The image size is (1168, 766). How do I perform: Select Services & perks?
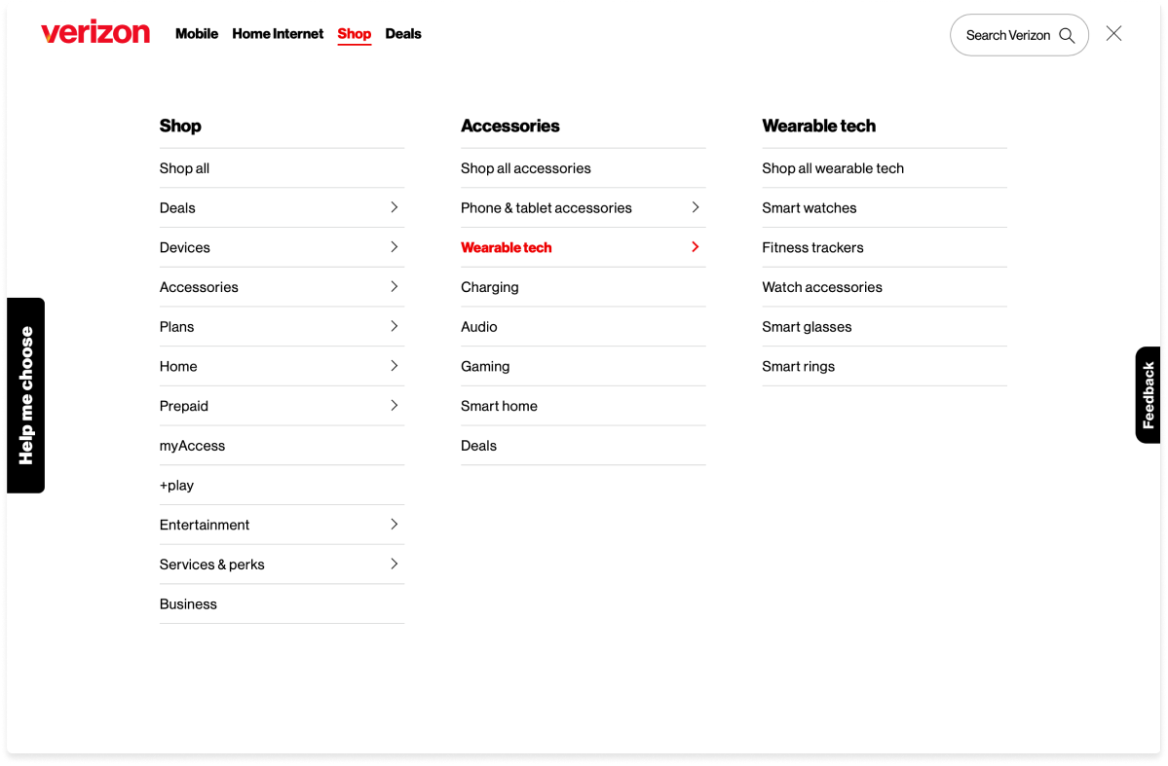pos(211,565)
